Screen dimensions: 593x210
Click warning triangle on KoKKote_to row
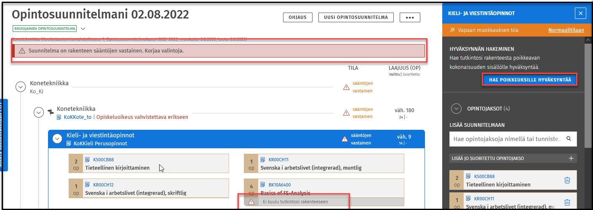click(346, 113)
